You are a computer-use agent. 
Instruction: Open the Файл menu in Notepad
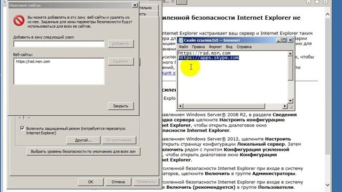tap(183, 47)
